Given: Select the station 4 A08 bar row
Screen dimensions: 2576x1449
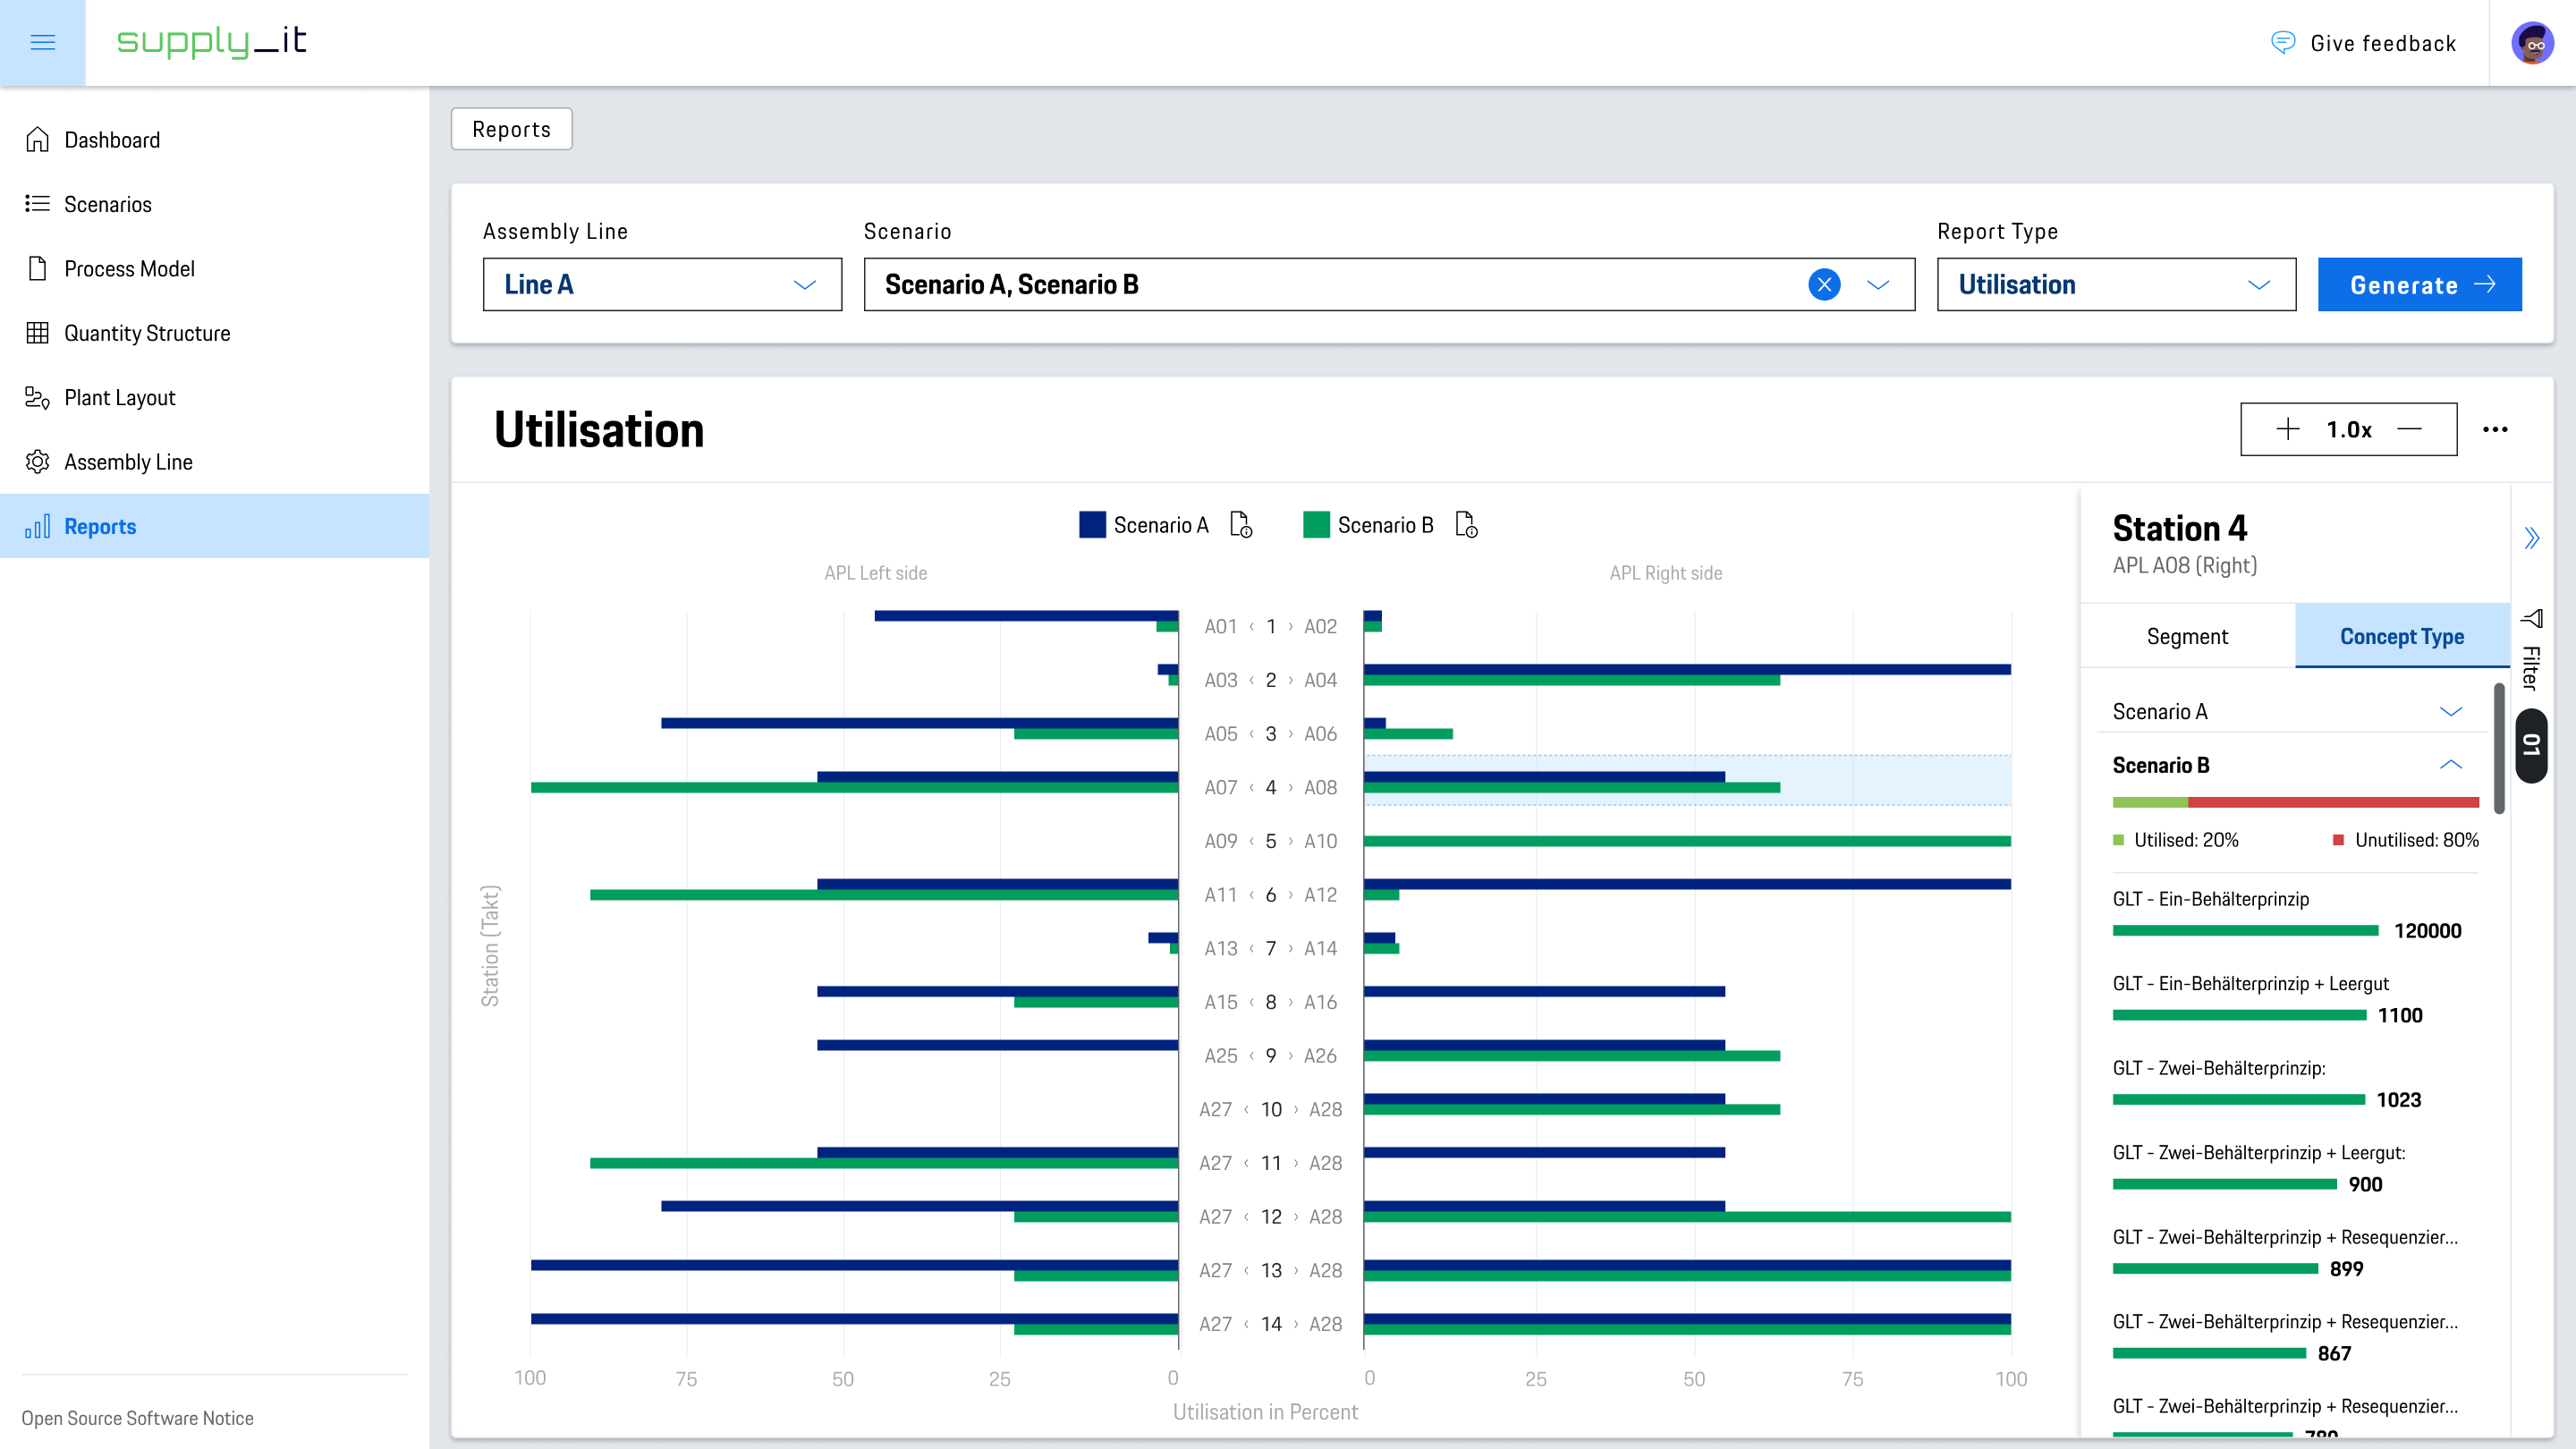Looking at the screenshot, I should [x=1688, y=781].
